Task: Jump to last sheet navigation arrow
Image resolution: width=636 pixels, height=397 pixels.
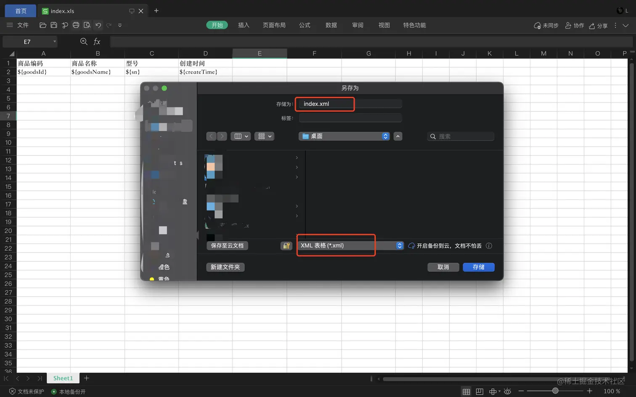Action: pos(40,379)
